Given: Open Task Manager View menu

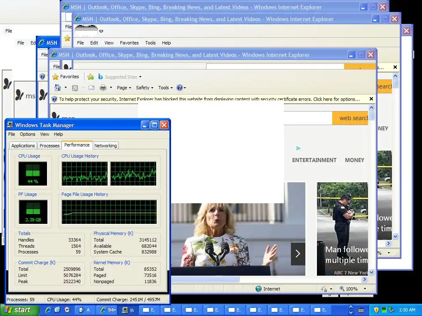Looking at the screenshot, I should pos(45,134).
